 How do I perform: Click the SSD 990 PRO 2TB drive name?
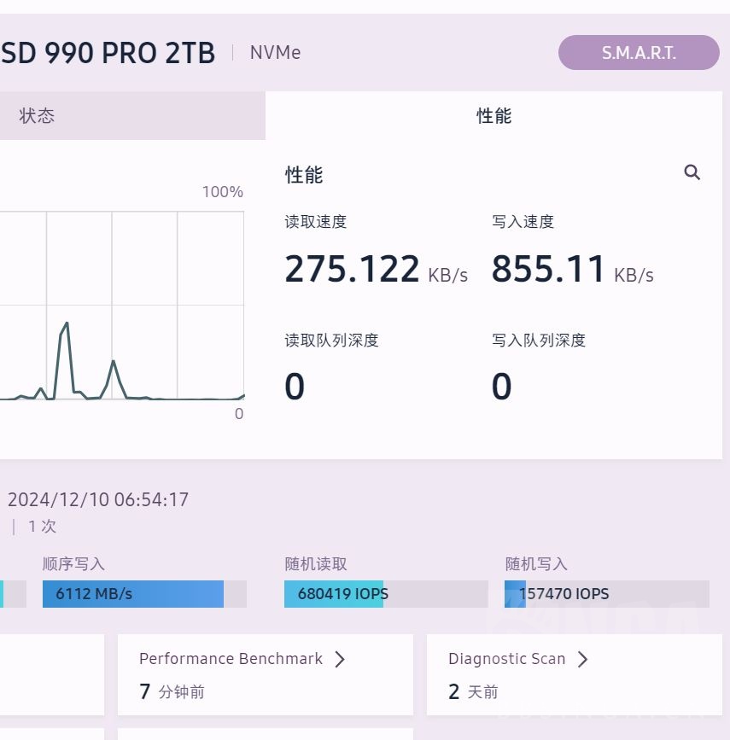click(x=108, y=52)
